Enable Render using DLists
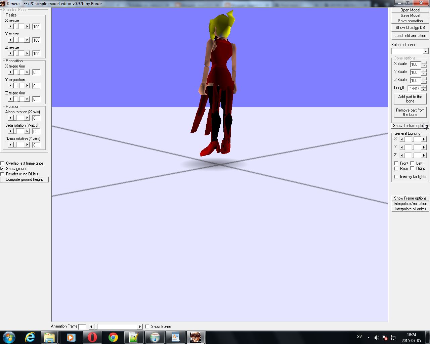 [x=2, y=174]
